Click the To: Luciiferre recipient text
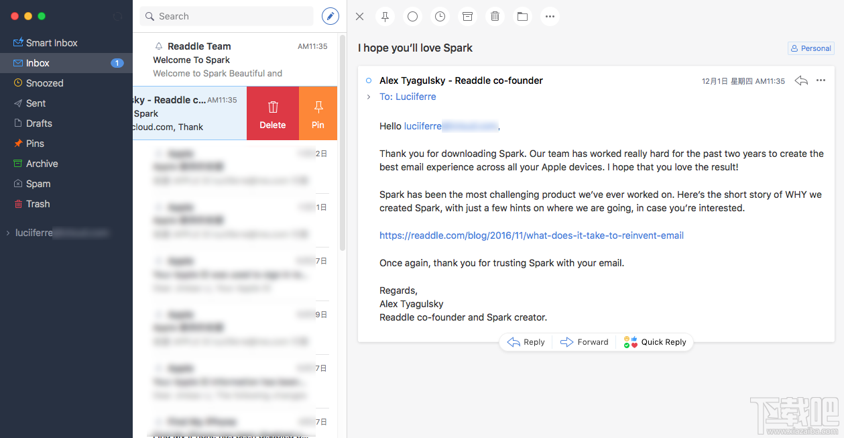The image size is (844, 438). [408, 97]
